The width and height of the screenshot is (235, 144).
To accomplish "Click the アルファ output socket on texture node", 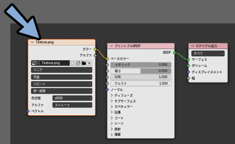I will 95,56.
